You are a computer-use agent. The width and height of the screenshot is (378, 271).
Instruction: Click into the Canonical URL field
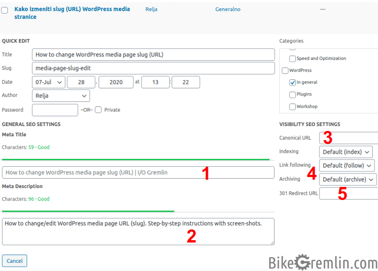tap(349, 138)
